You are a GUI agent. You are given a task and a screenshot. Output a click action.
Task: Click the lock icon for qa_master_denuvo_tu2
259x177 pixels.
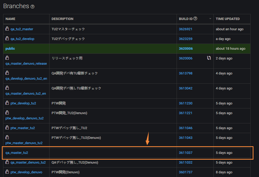coord(7,162)
